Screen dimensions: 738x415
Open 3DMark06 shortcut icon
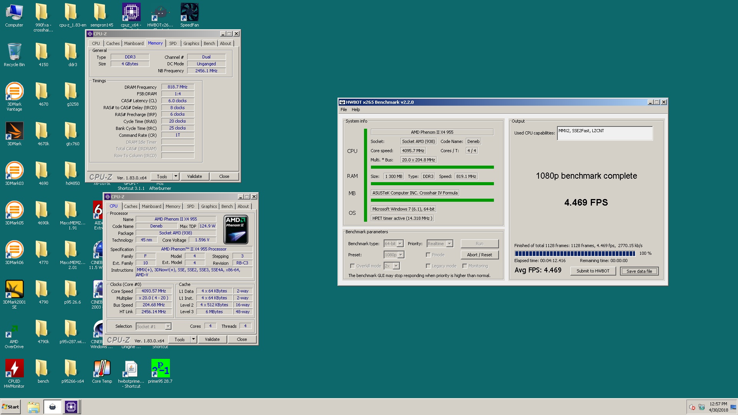(14, 252)
